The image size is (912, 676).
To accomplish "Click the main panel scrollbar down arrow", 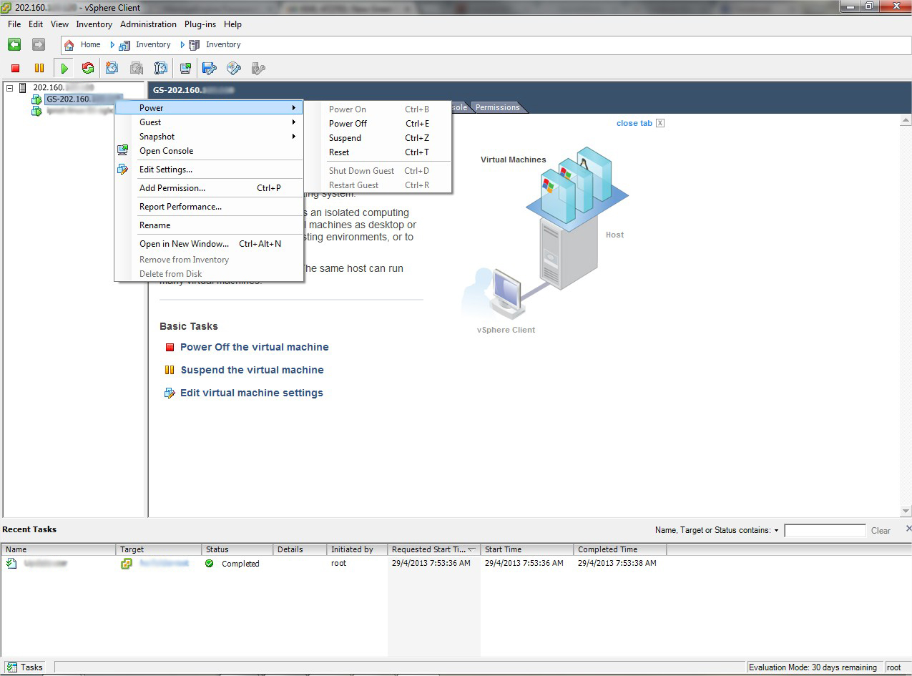I will click(x=906, y=511).
